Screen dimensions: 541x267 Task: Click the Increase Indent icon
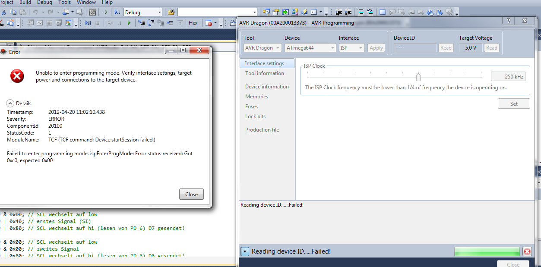click(348, 12)
